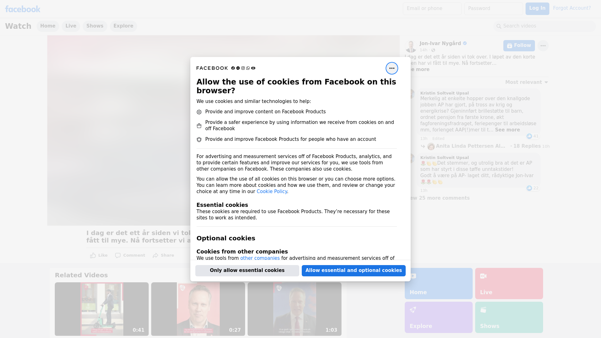This screenshot has width=601, height=338.
Task: Open the other companies link
Action: [x=260, y=258]
